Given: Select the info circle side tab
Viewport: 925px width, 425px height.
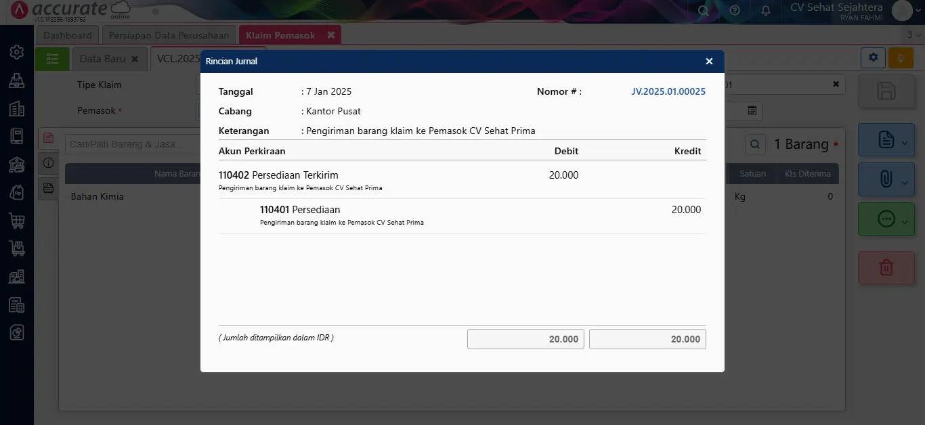Looking at the screenshot, I should [x=48, y=163].
